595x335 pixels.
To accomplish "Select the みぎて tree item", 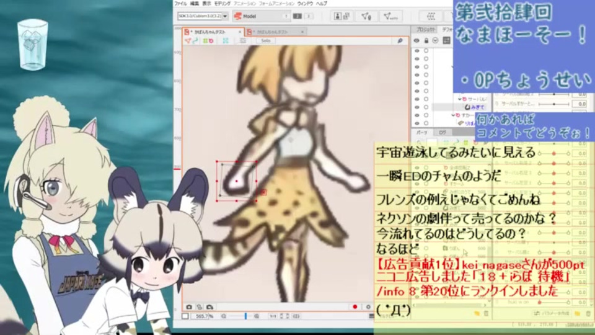I will [x=476, y=107].
